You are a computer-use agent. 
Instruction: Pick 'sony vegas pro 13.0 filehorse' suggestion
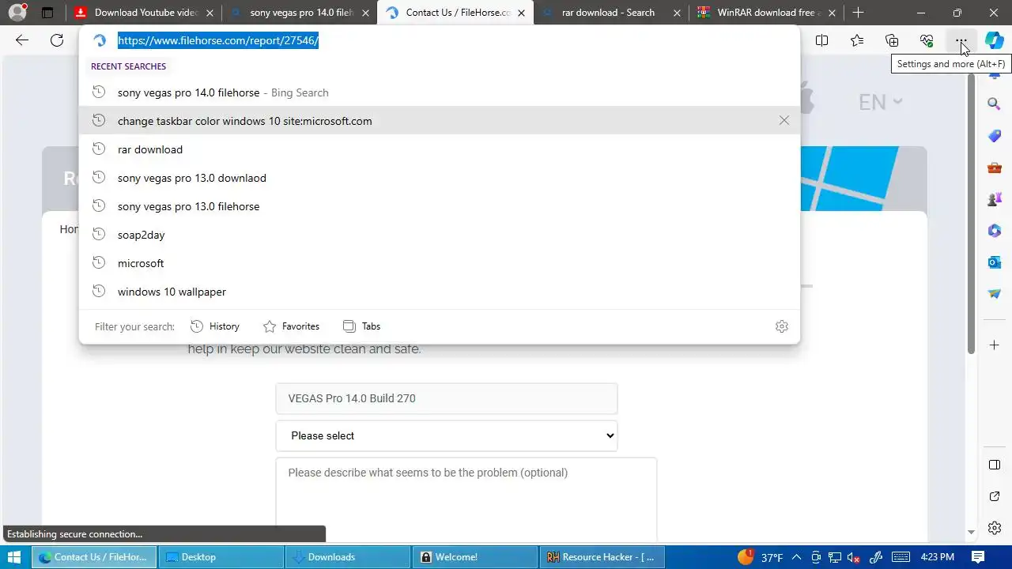click(440, 206)
